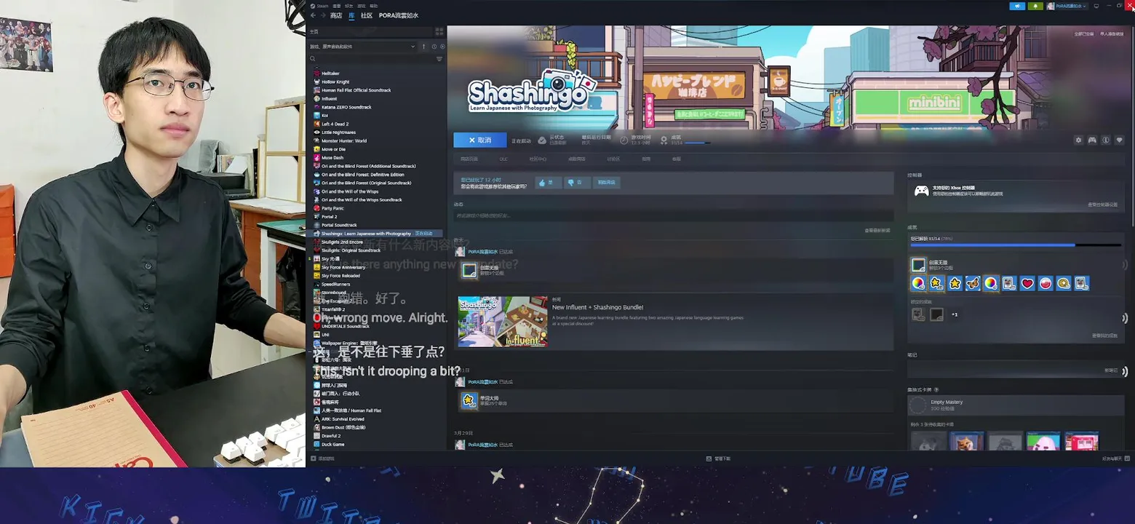Image resolution: width=1135 pixels, height=524 pixels.
Task: Click the gold coin achievement icon
Action: tap(1064, 283)
